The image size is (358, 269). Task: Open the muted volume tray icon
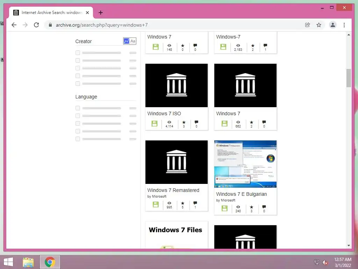[325, 262]
